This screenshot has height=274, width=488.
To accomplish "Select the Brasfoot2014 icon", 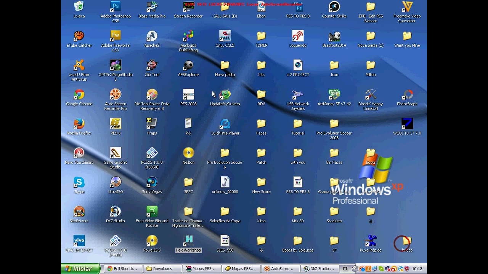I will (x=334, y=36).
